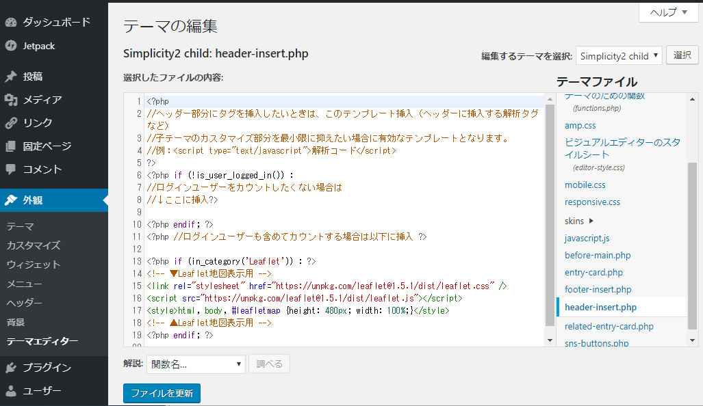
Task: Select the 外観 menu item
Action: click(54, 200)
